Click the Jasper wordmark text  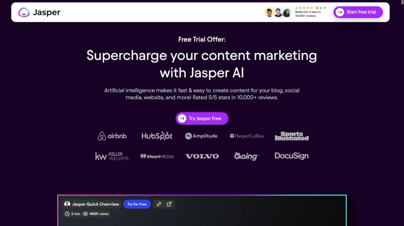(47, 12)
